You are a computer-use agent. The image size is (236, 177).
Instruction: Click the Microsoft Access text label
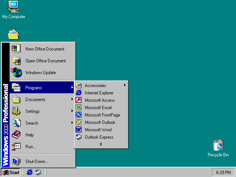[x=100, y=100]
